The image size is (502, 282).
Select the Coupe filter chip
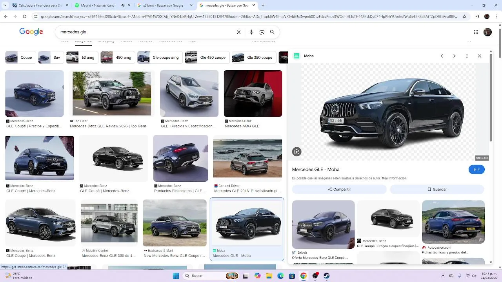(x=20, y=58)
